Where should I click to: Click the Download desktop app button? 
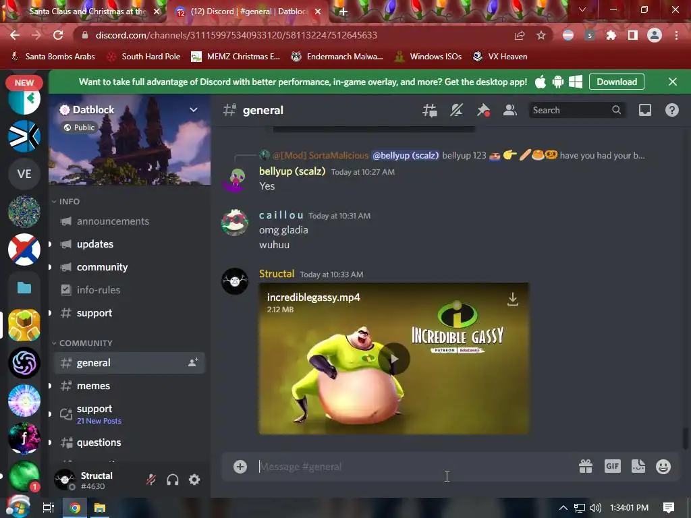[x=617, y=82]
